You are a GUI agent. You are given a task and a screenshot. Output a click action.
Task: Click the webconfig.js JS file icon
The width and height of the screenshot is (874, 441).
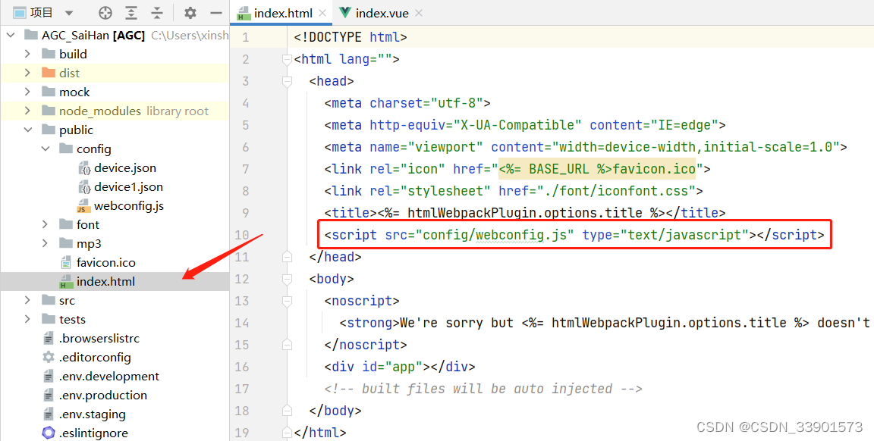83,205
